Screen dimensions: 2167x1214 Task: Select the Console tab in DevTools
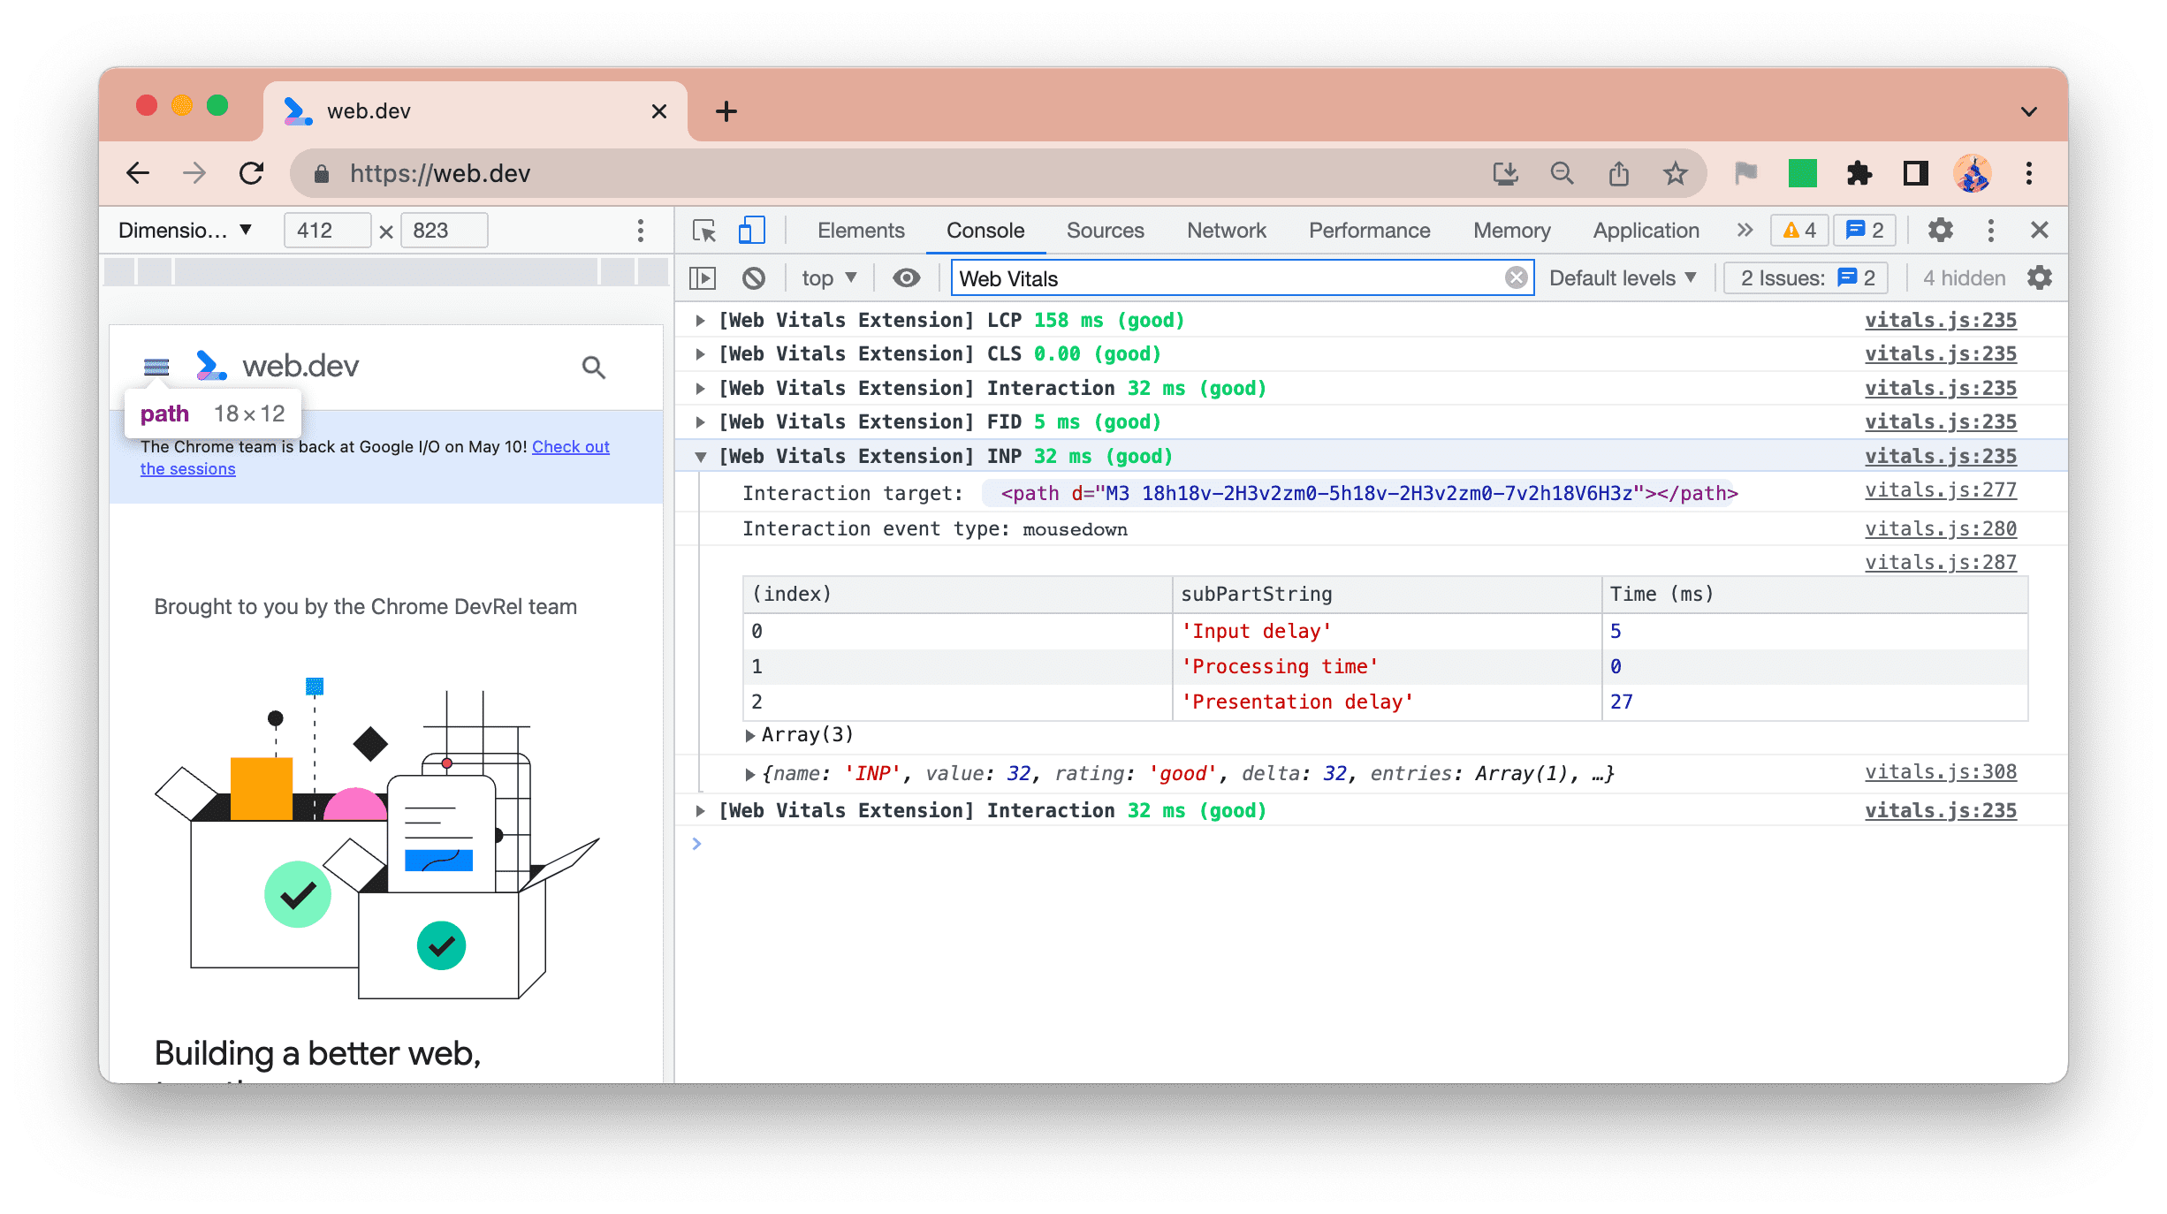click(985, 231)
